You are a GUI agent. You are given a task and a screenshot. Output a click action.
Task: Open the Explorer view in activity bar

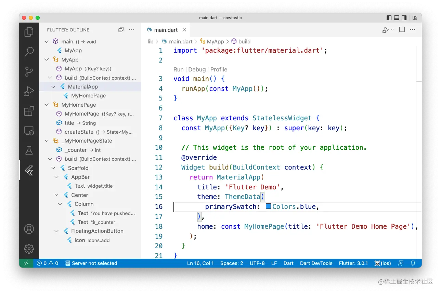click(x=29, y=32)
